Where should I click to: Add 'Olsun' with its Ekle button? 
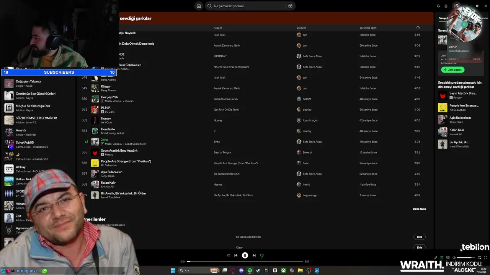pyautogui.click(x=420, y=247)
